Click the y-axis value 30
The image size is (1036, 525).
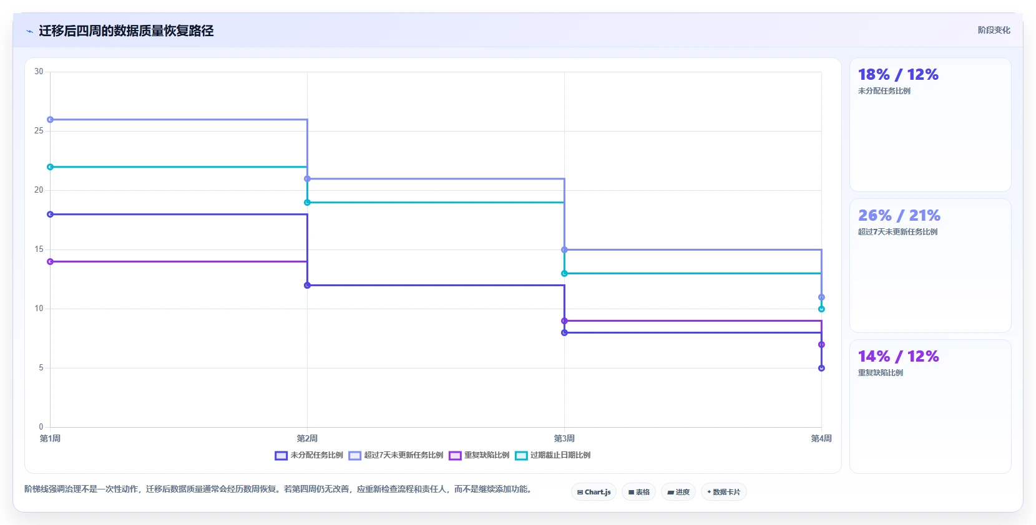point(39,72)
